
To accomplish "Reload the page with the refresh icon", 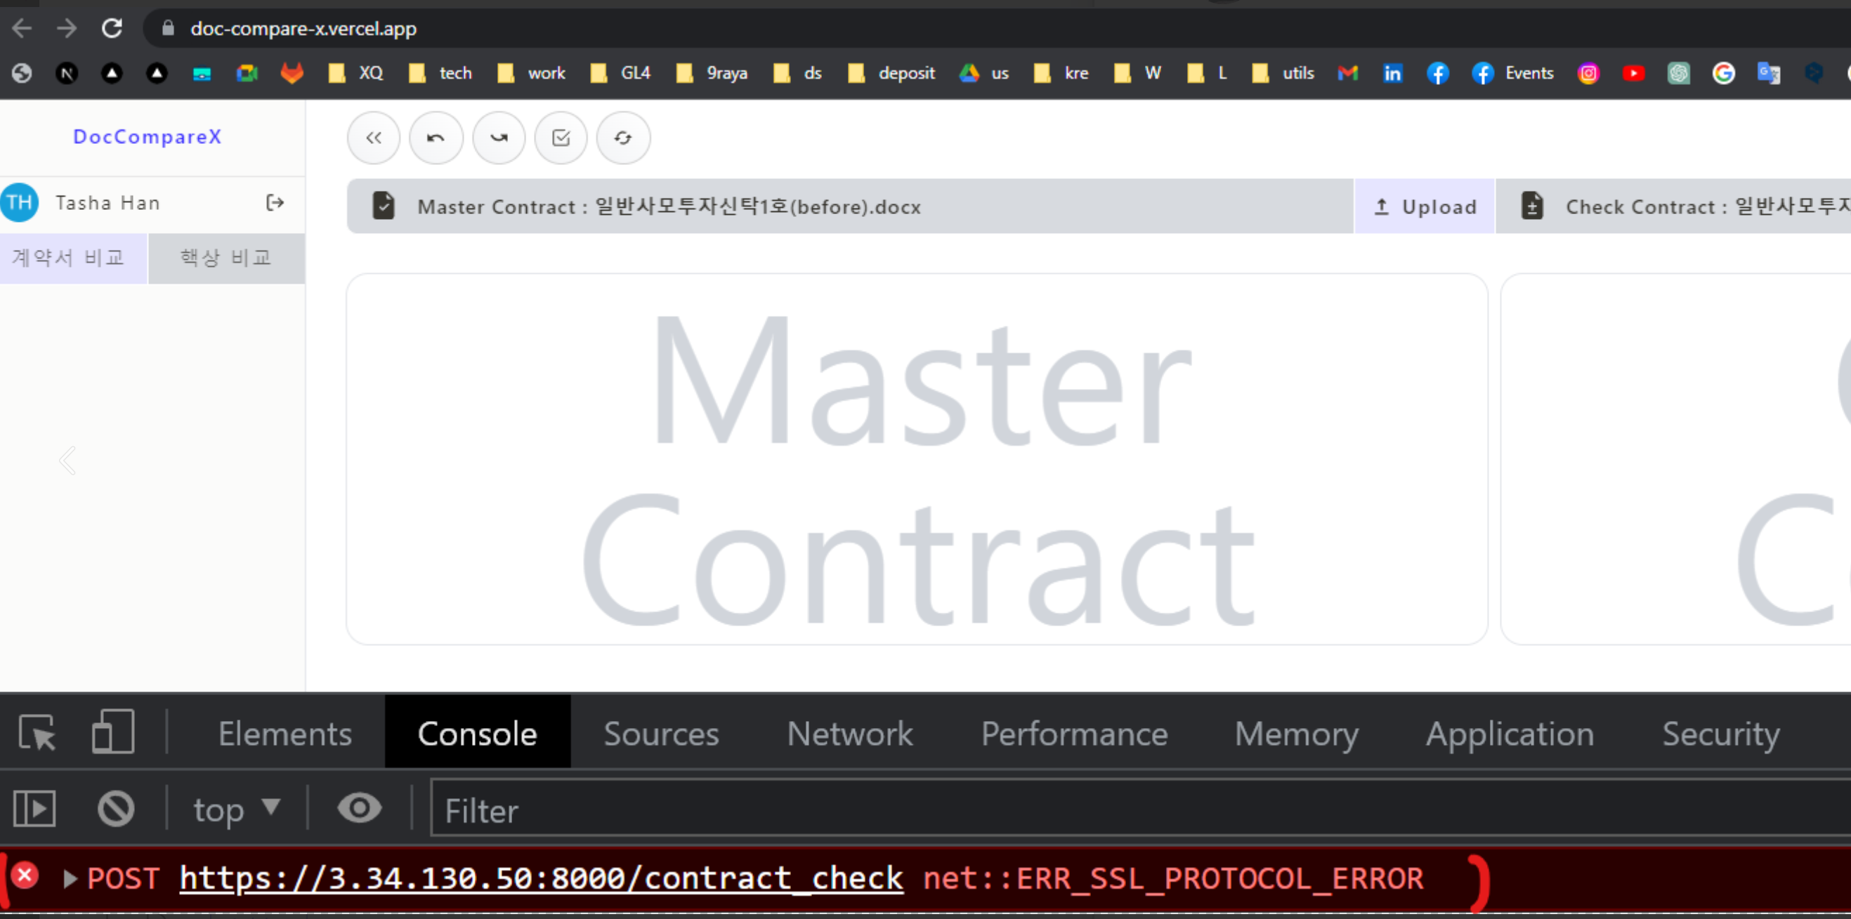I will click(x=112, y=29).
